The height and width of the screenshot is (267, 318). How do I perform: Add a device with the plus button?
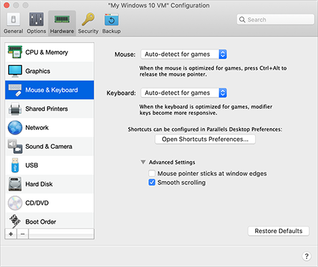[11, 234]
